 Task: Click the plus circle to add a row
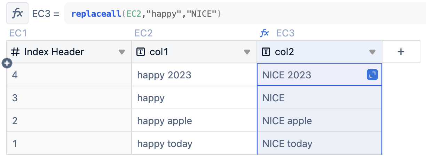[x=7, y=63]
